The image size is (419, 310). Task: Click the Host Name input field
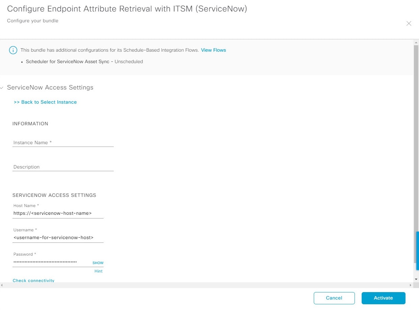coord(58,213)
